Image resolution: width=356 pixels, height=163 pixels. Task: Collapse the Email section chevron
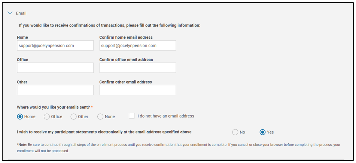(10, 13)
